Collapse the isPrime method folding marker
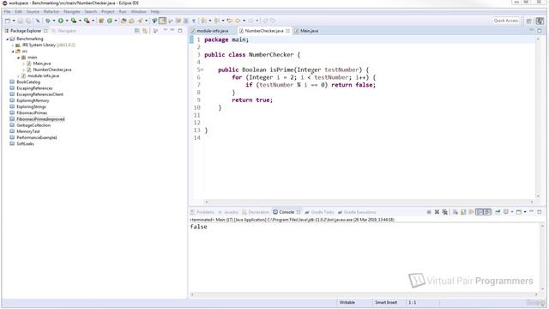Viewport: 549px width, 309px height. [202, 70]
